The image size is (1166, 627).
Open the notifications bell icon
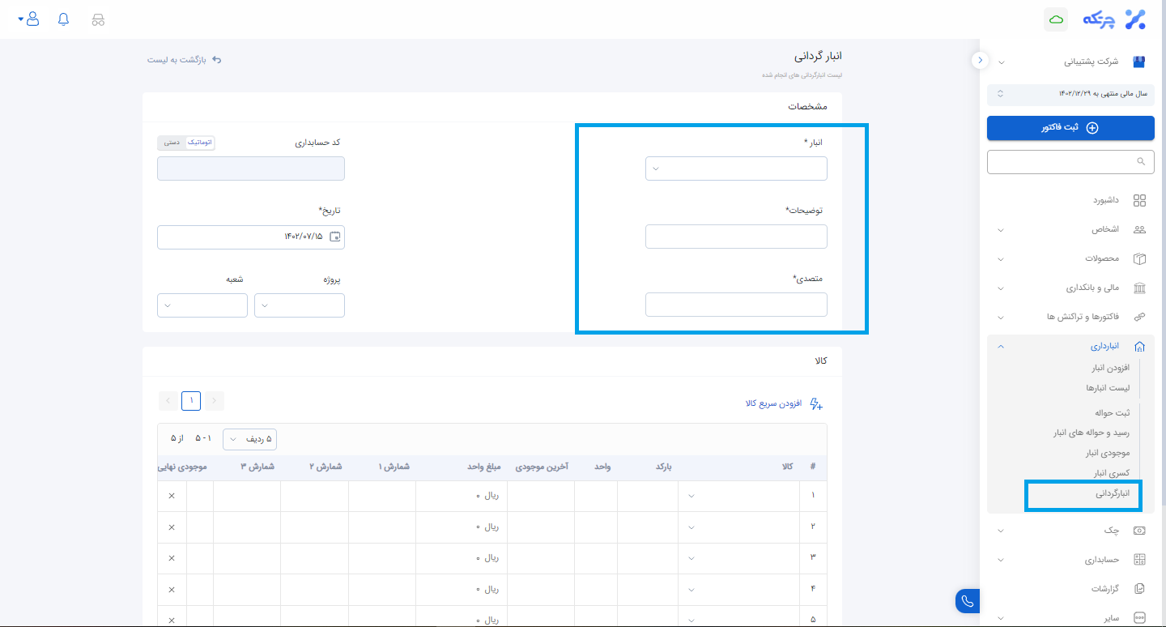64,19
